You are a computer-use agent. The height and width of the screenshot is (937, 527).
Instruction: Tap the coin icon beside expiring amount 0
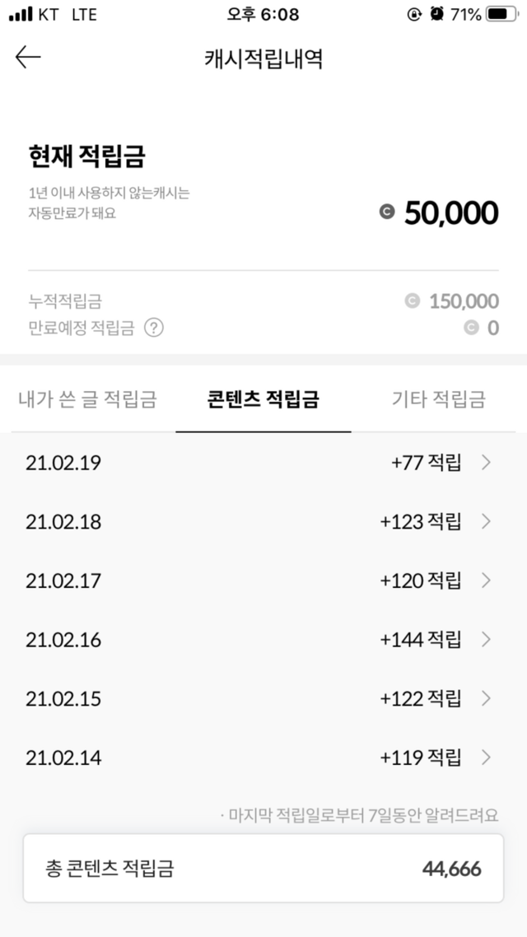(x=471, y=328)
